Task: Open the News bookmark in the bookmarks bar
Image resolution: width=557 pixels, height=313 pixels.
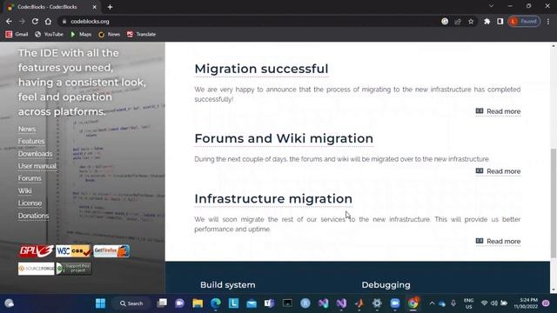Action: [110, 34]
